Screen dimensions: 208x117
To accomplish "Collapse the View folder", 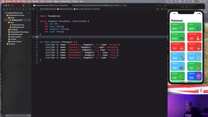I will [x=7, y=22].
